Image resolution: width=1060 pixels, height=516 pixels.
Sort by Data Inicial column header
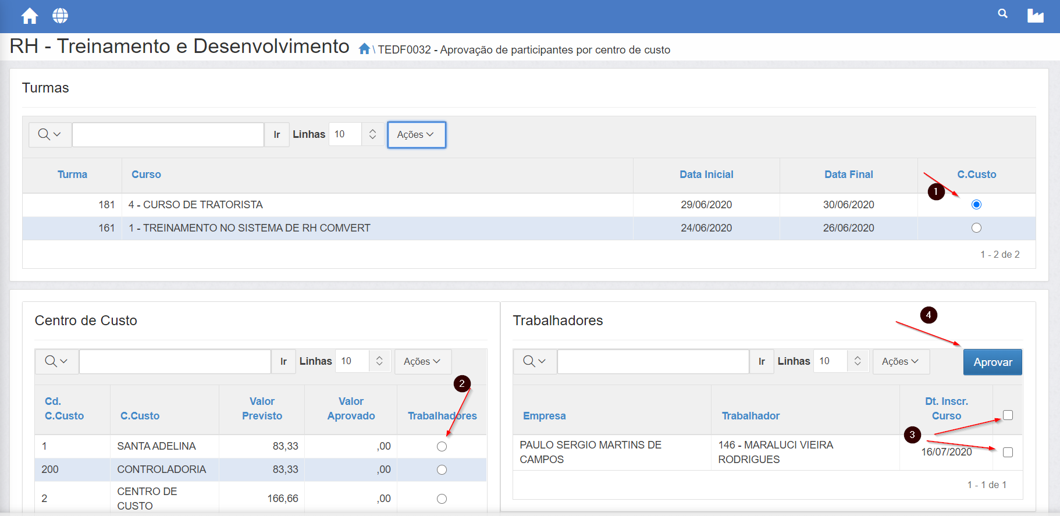click(706, 175)
